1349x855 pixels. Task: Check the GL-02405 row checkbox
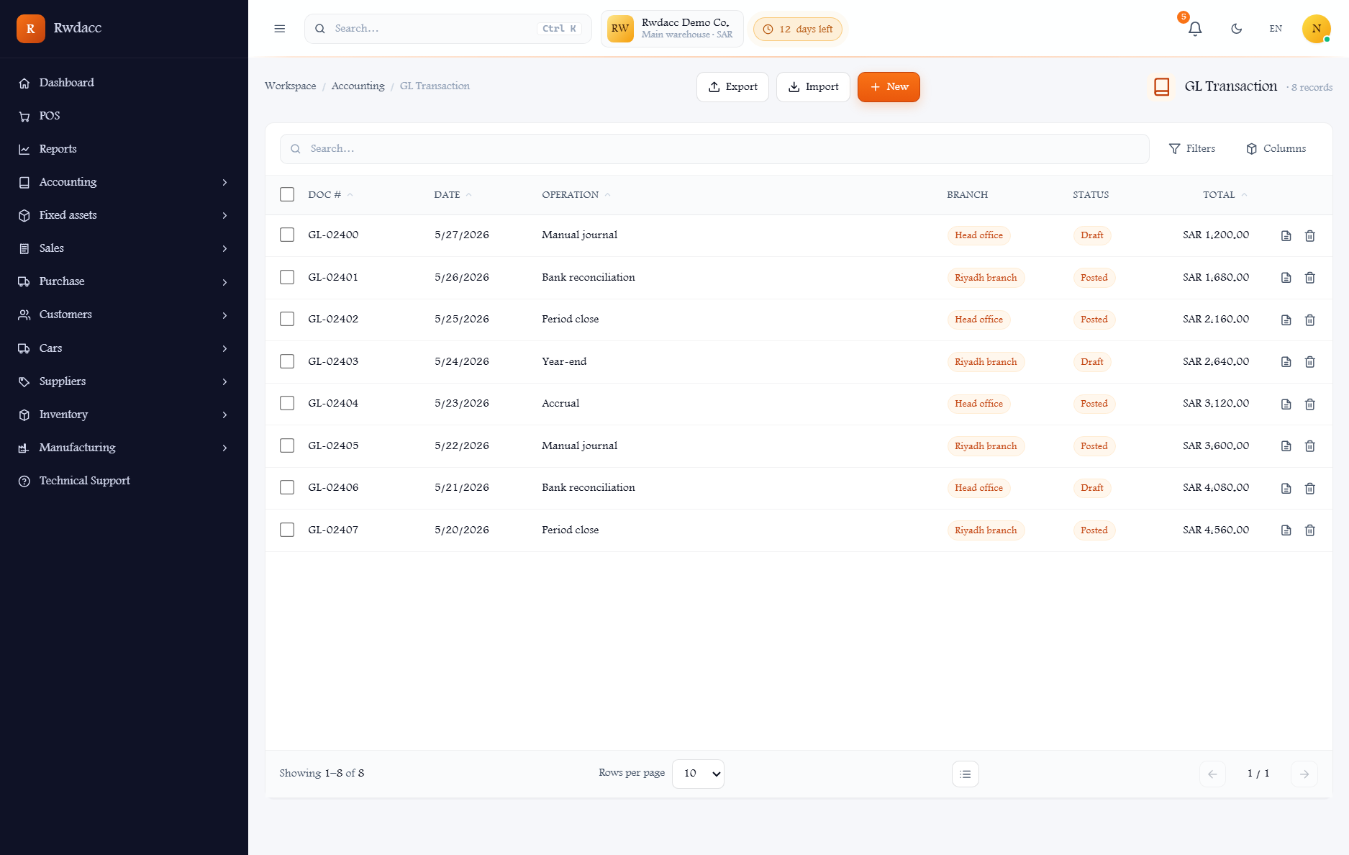click(x=287, y=445)
